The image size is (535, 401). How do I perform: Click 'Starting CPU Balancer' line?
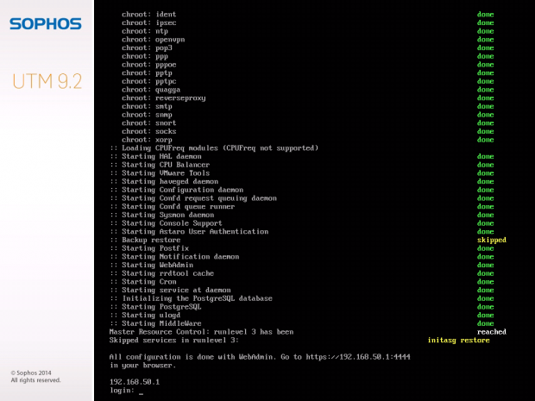click(x=160, y=165)
